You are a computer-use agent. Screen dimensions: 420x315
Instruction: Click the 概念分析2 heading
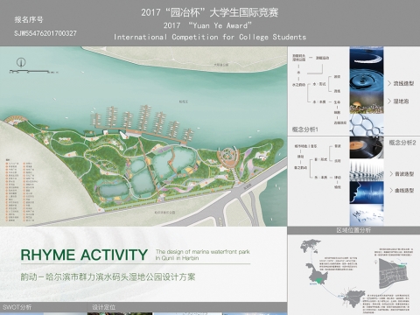[402, 143]
